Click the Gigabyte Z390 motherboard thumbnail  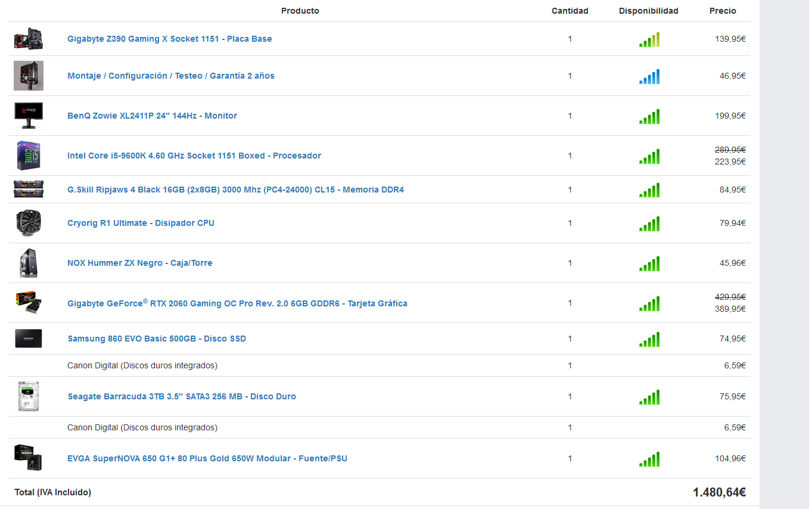point(29,39)
